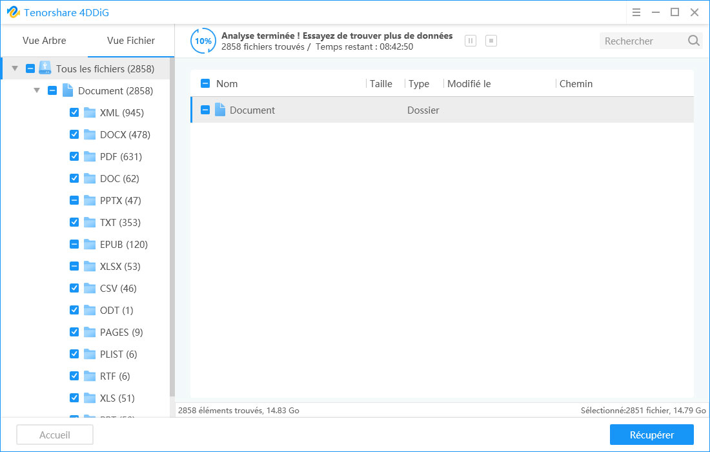
Task: Uncheck the PLIST (6) checkbox
Action: (74, 354)
